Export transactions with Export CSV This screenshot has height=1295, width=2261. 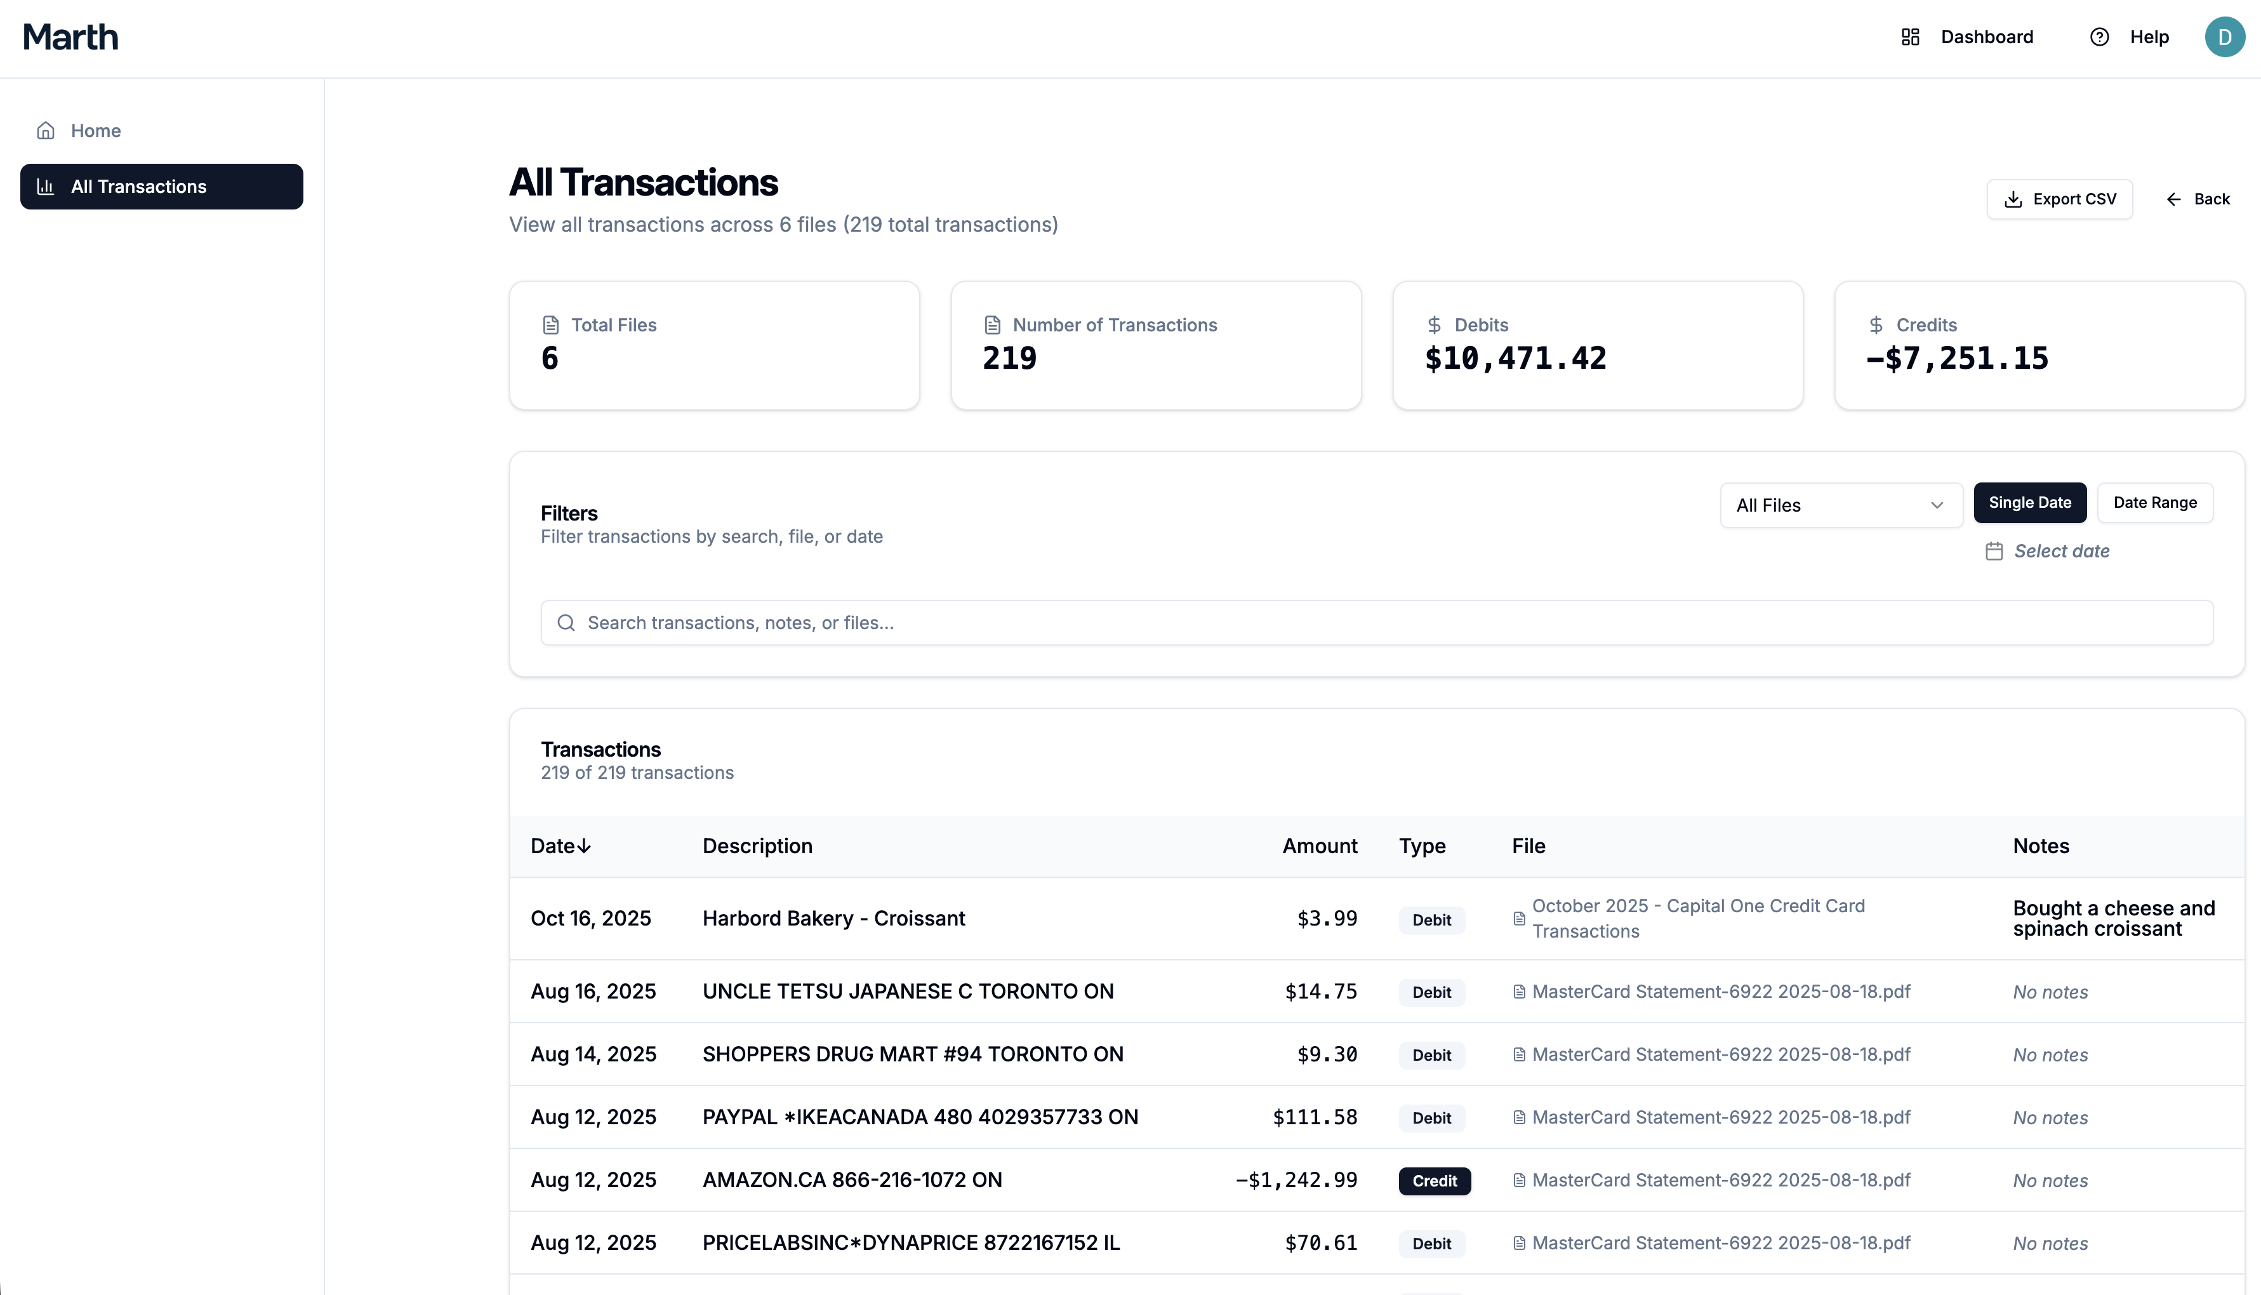click(2060, 198)
